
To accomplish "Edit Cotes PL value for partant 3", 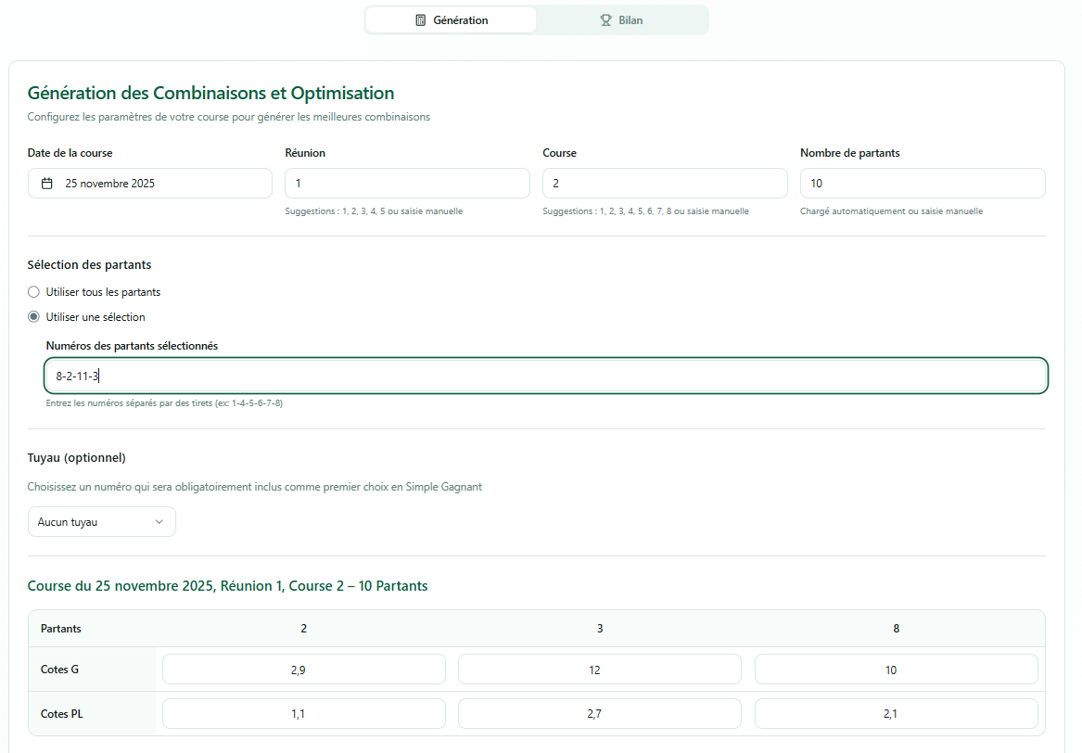I will [600, 714].
